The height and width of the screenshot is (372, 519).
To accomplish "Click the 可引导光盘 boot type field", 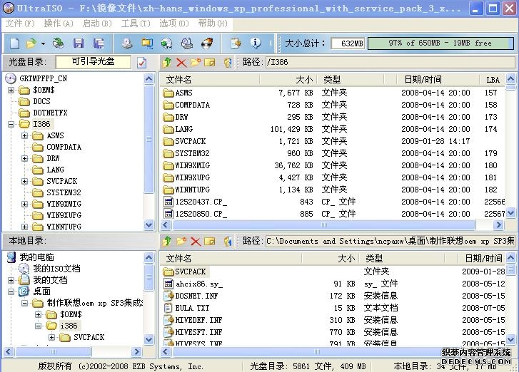I will (x=93, y=62).
